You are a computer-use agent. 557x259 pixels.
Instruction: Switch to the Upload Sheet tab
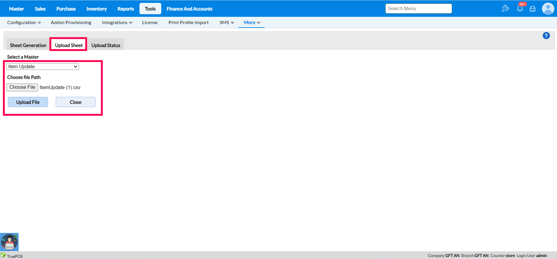pos(69,45)
